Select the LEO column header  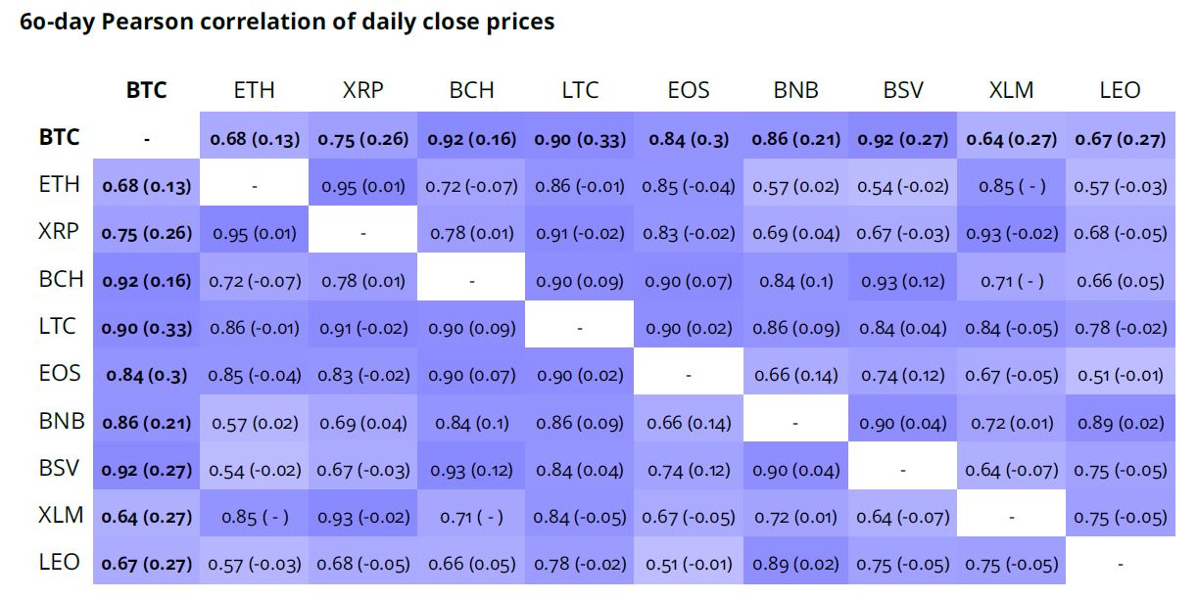(1120, 91)
